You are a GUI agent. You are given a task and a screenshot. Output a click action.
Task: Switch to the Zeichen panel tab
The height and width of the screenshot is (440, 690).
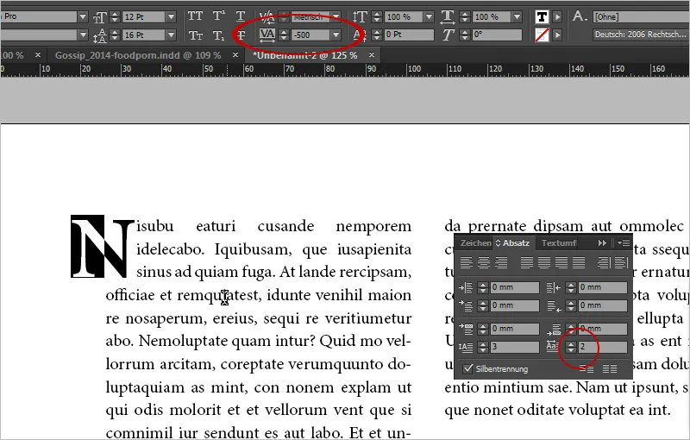click(x=475, y=243)
